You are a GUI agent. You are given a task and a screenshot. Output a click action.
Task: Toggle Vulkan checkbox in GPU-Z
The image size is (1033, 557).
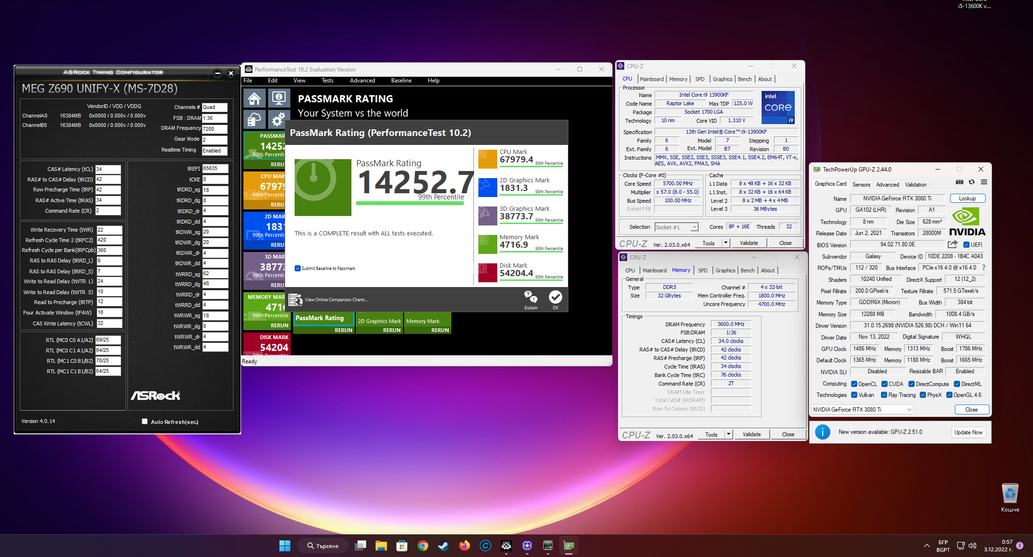tap(854, 395)
